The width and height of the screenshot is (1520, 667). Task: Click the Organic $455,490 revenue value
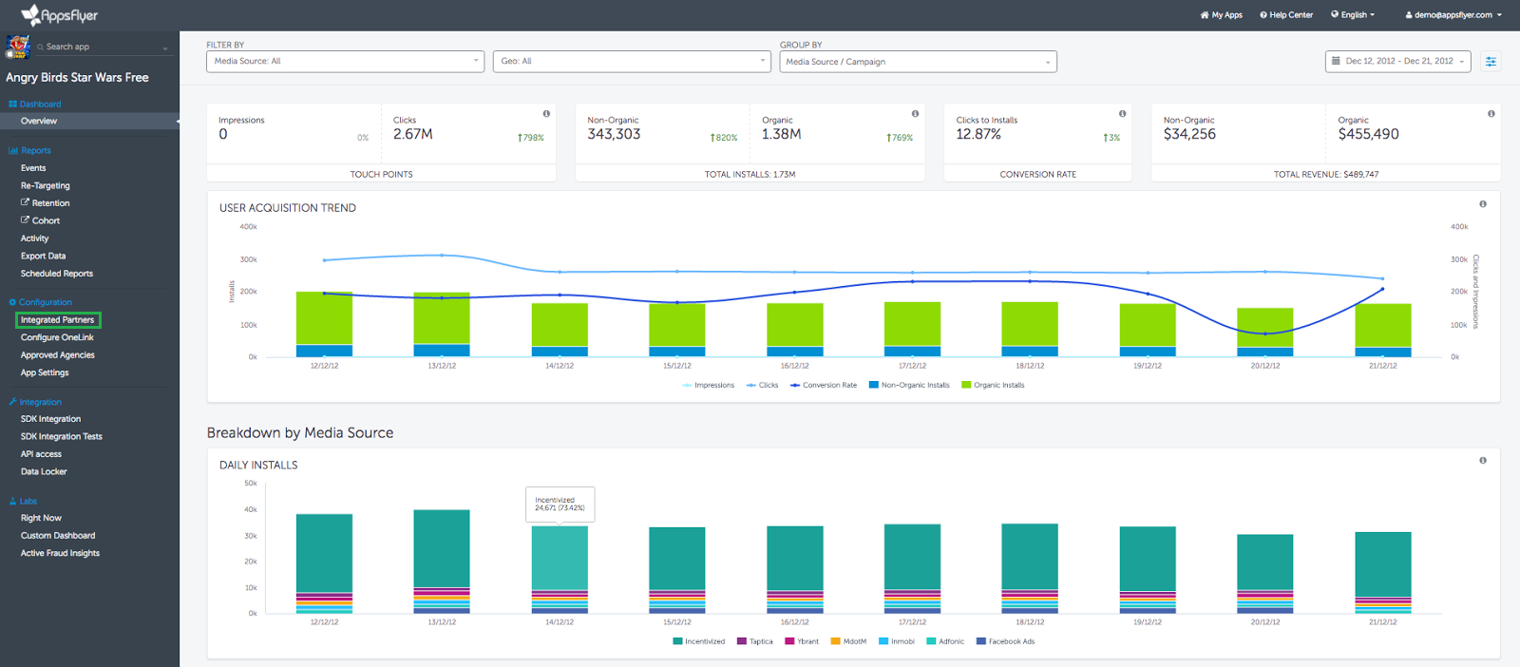coord(1368,134)
